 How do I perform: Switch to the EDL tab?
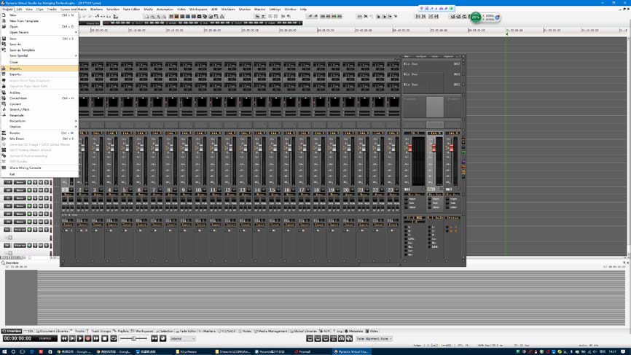[29, 331]
